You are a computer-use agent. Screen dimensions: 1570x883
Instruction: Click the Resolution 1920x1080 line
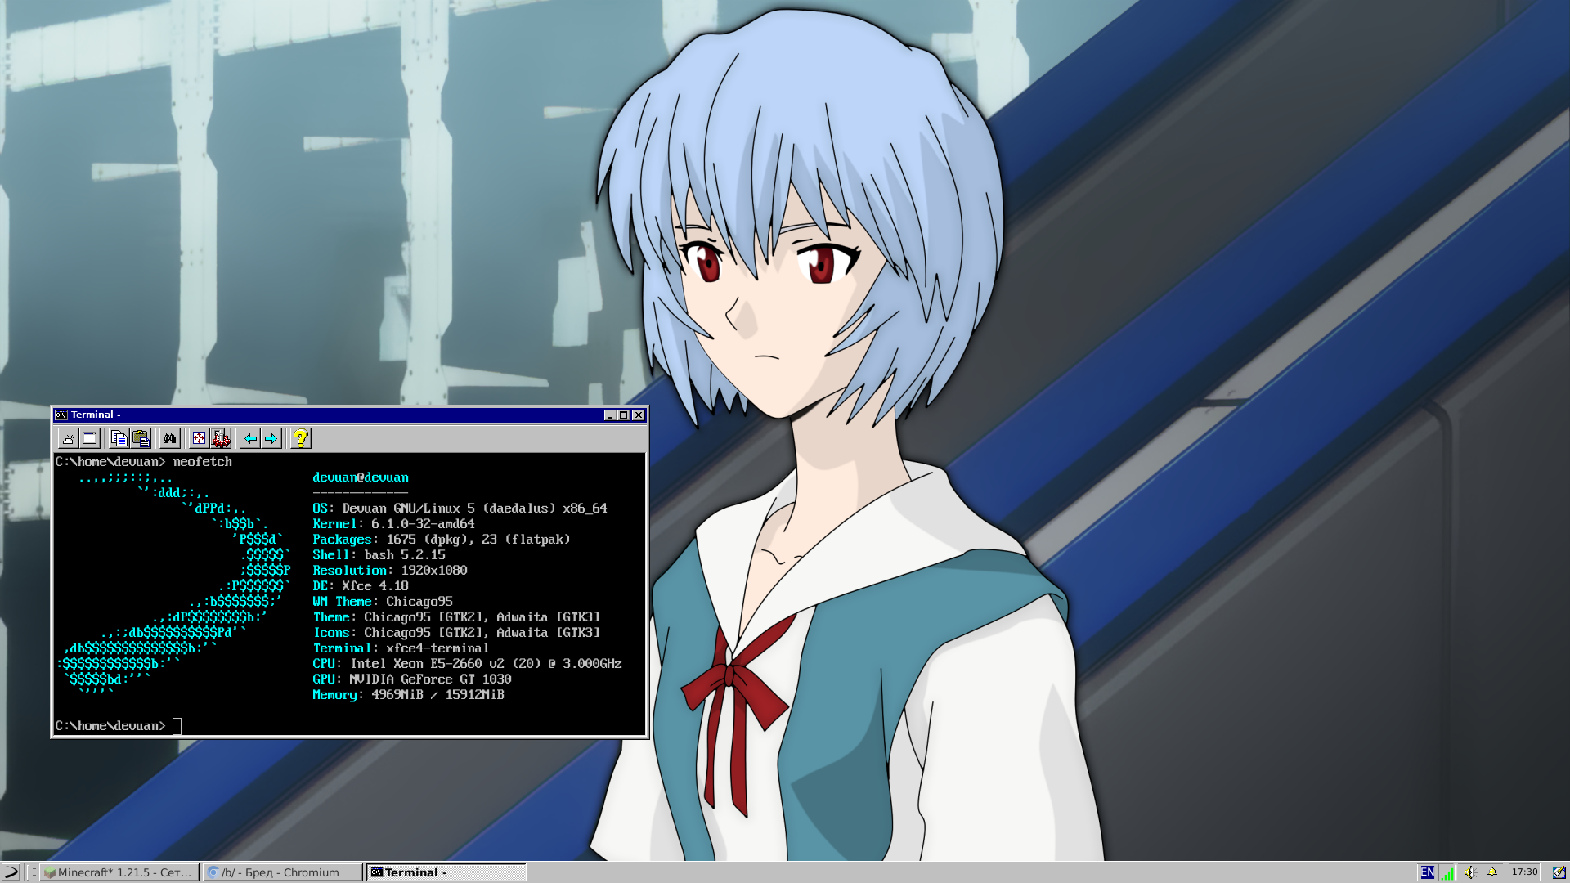pyautogui.click(x=390, y=571)
